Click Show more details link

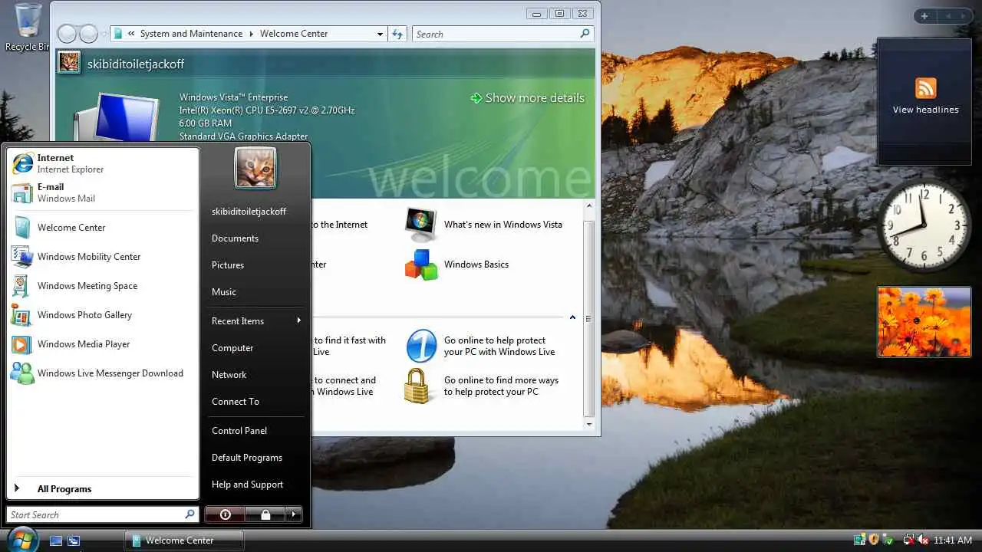[x=528, y=98]
